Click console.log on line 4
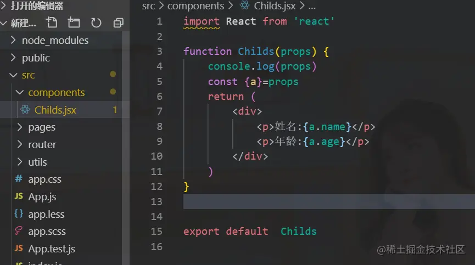The height and width of the screenshot is (265, 475). pos(241,66)
